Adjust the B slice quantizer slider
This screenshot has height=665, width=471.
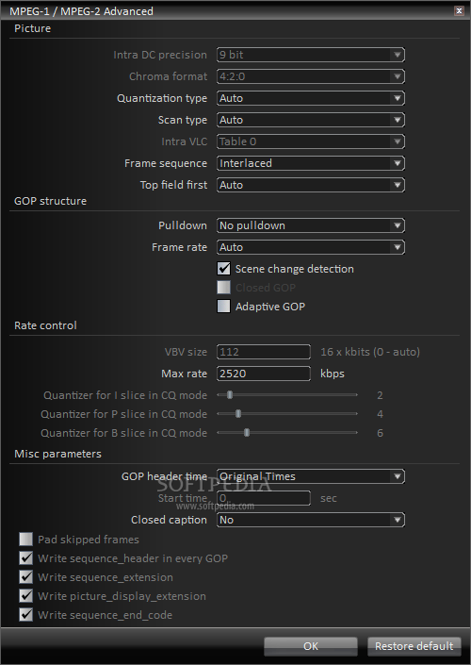pyautogui.click(x=247, y=433)
